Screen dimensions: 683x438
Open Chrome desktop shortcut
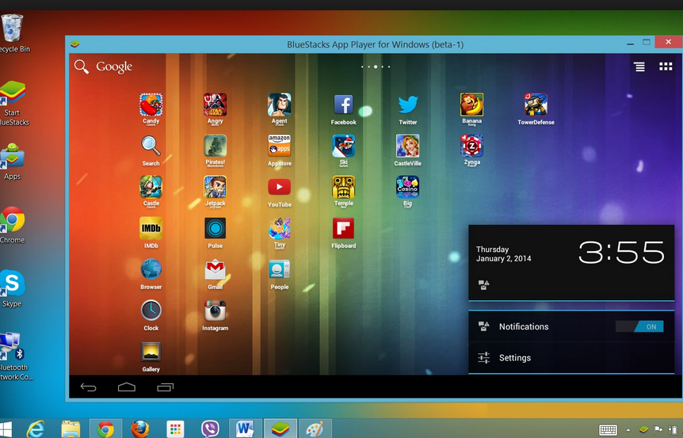point(12,225)
